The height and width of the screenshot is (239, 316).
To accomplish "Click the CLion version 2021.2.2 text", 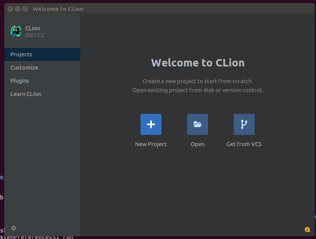I will 35,35.
